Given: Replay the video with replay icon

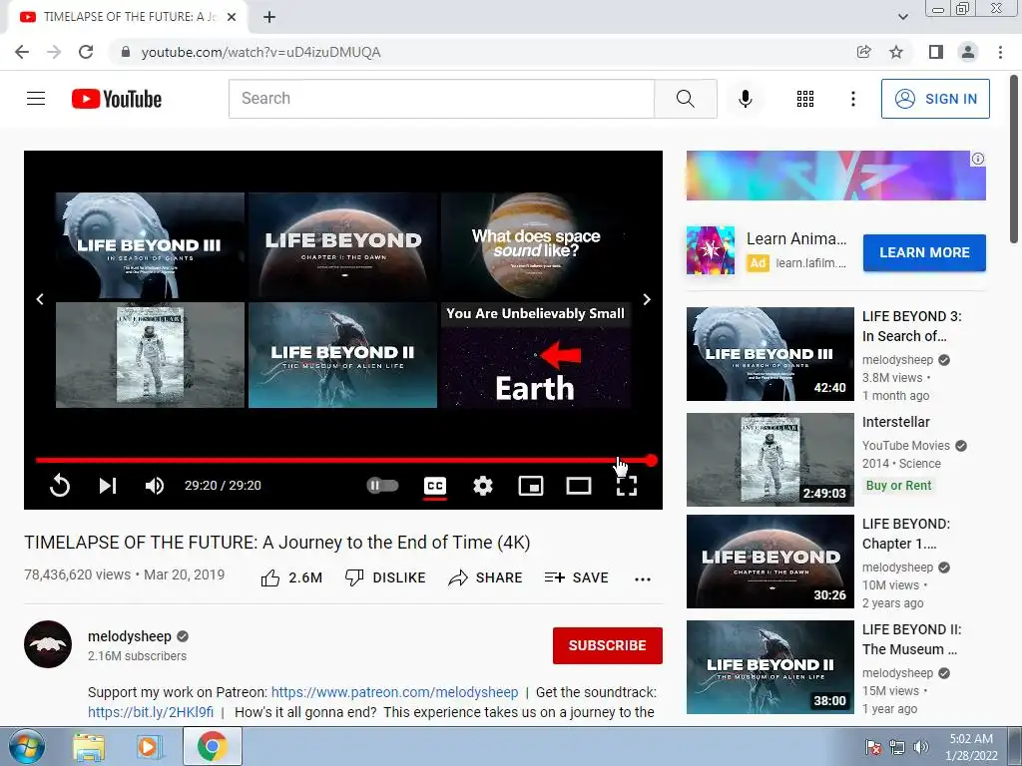Looking at the screenshot, I should coord(59,486).
